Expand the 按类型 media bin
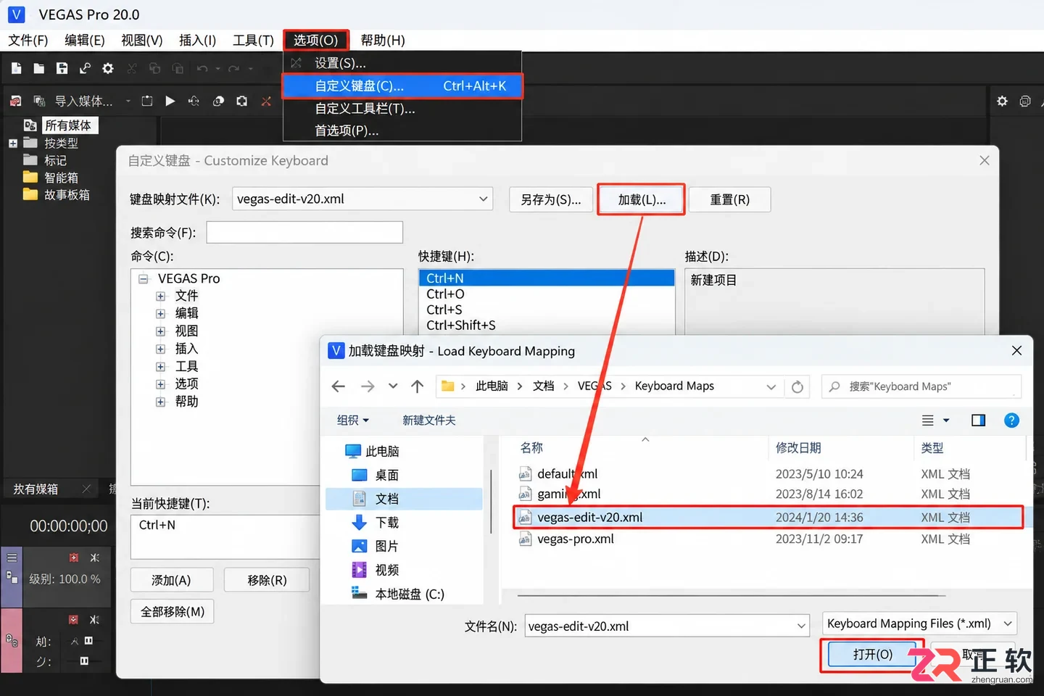The width and height of the screenshot is (1044, 696). (13, 144)
